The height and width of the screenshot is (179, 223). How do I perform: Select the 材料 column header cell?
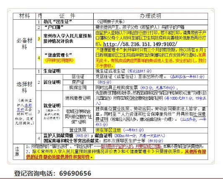click(24, 16)
